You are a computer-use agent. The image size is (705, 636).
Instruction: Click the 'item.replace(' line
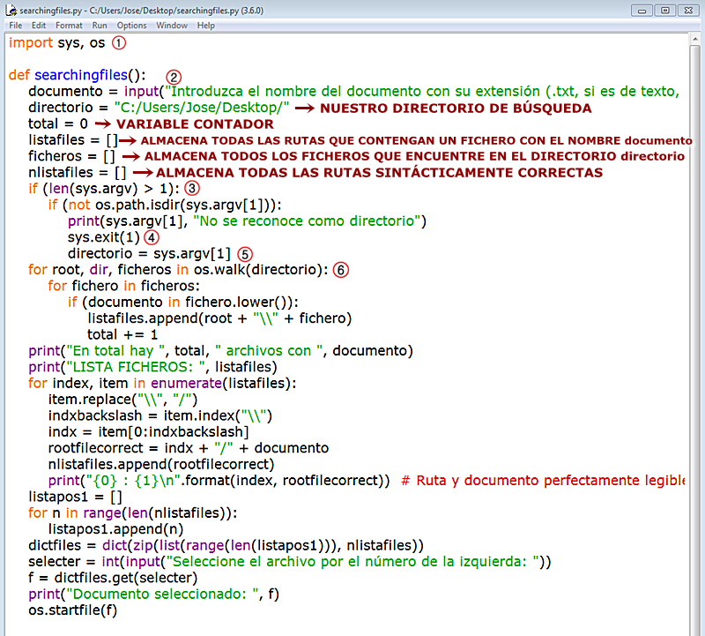(122, 400)
